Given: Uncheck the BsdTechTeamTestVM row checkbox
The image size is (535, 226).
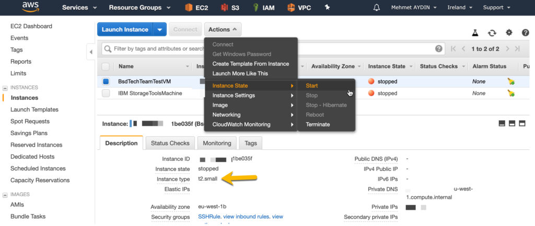Looking at the screenshot, I should [106, 81].
